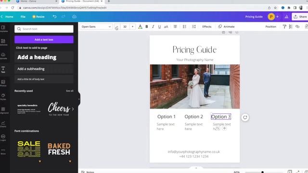308x173 pixels.
Task: Select Your Photography Name text
Action: point(194,60)
